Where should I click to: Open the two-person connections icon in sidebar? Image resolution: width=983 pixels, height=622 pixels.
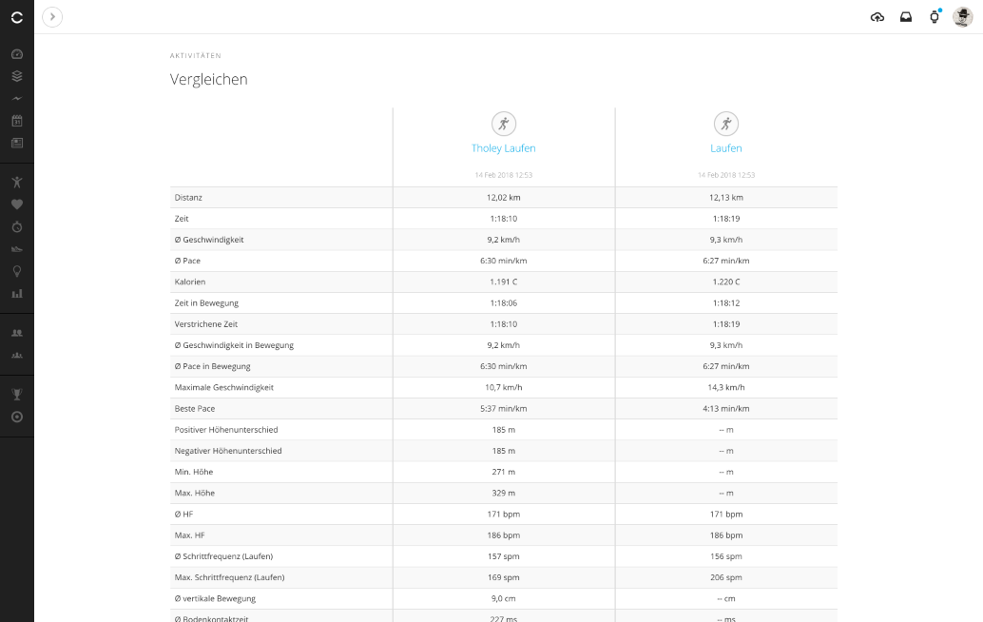coord(17,333)
